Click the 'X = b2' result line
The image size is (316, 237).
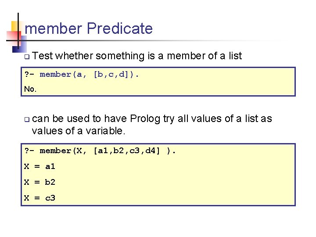click(x=39, y=182)
